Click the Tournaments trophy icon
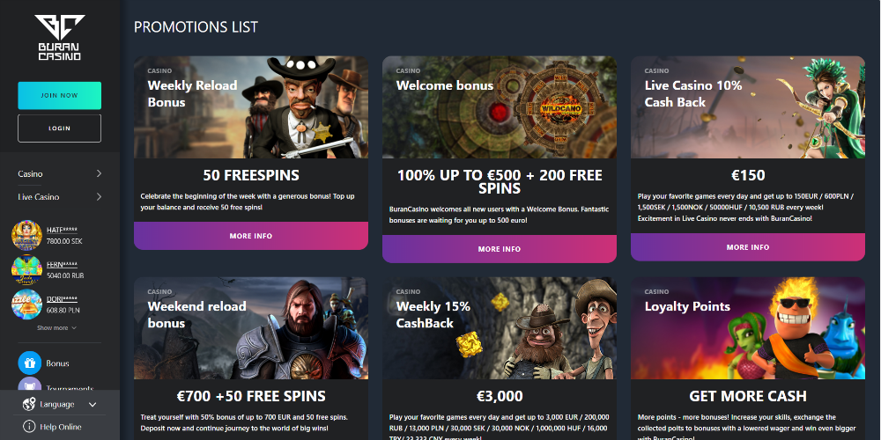This screenshot has height=440, width=881. (30, 384)
